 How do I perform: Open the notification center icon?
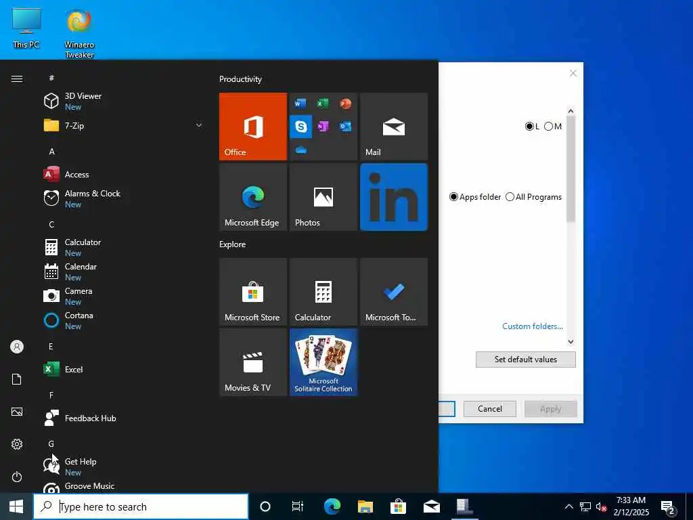click(667, 506)
